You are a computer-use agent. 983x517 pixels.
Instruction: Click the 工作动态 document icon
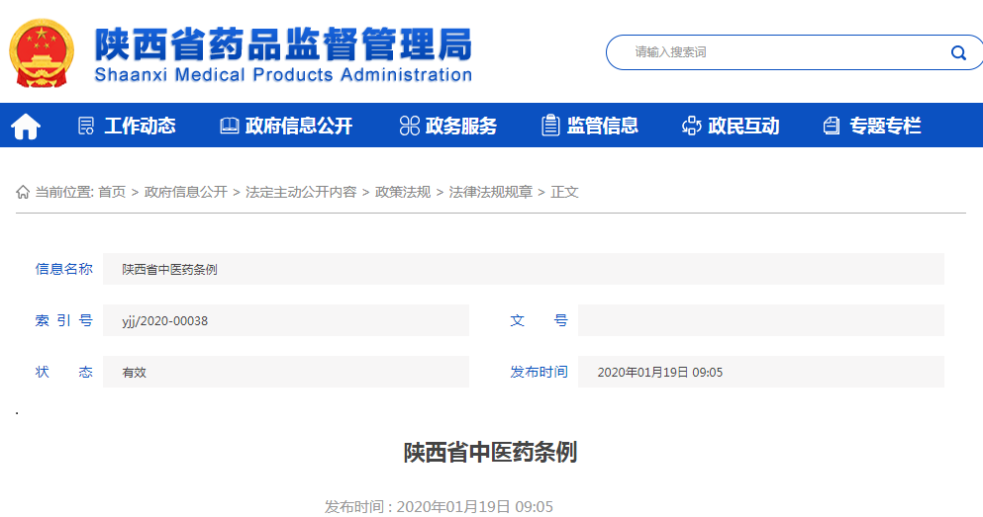[86, 126]
